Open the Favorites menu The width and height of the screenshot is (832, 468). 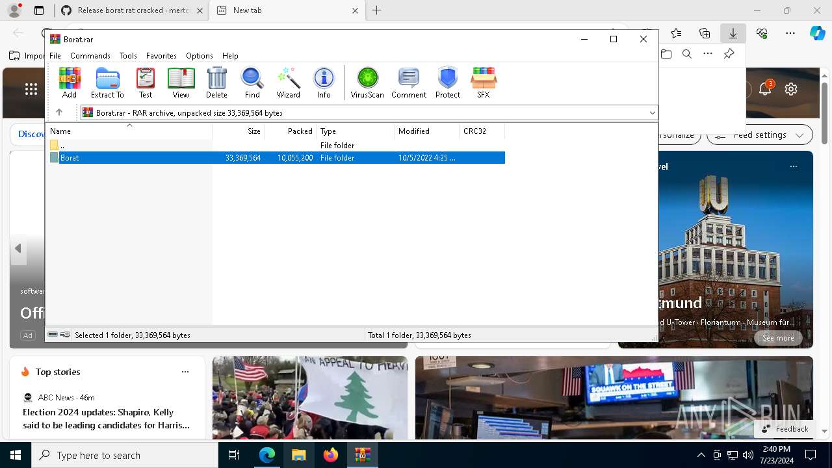(161, 56)
